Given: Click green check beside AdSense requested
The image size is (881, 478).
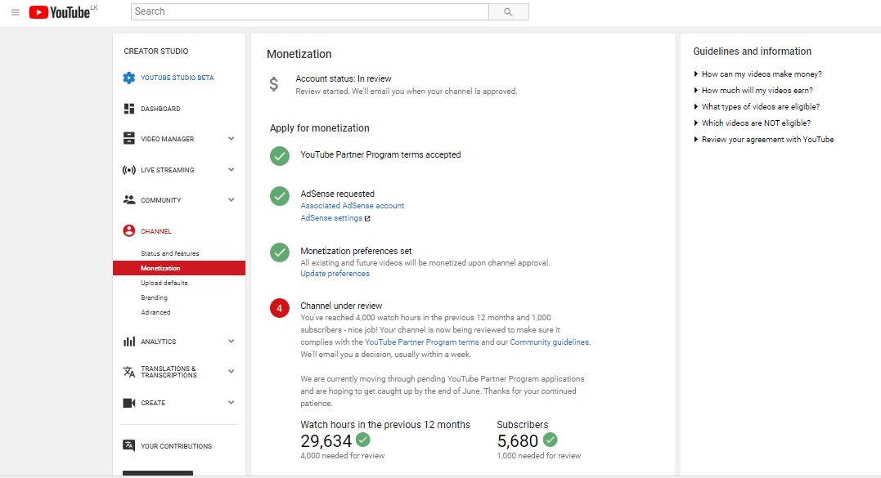Looking at the screenshot, I should tap(279, 196).
